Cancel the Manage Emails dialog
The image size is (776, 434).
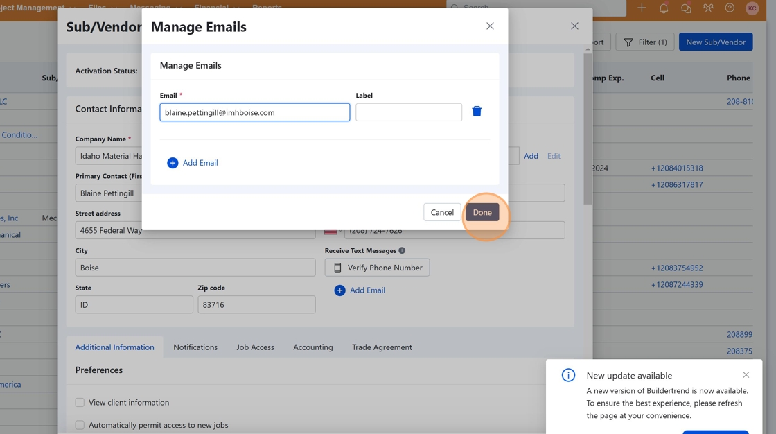(x=442, y=212)
